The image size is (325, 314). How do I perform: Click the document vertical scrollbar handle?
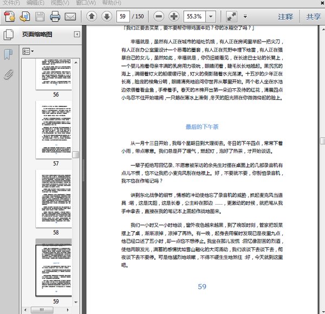323,141
